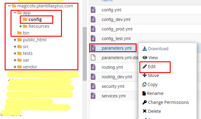
Task: Click config_prod.yml file icon
Action: (x=93, y=29)
